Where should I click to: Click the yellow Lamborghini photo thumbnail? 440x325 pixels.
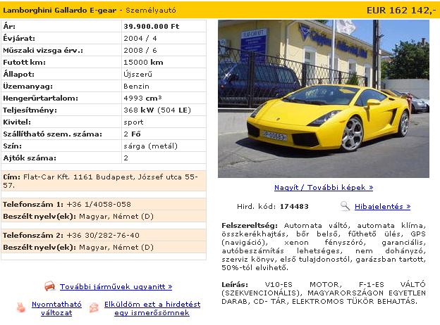[324, 98]
